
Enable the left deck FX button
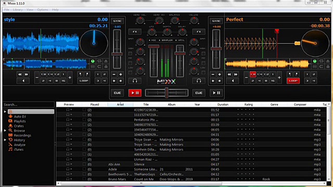(135, 32)
